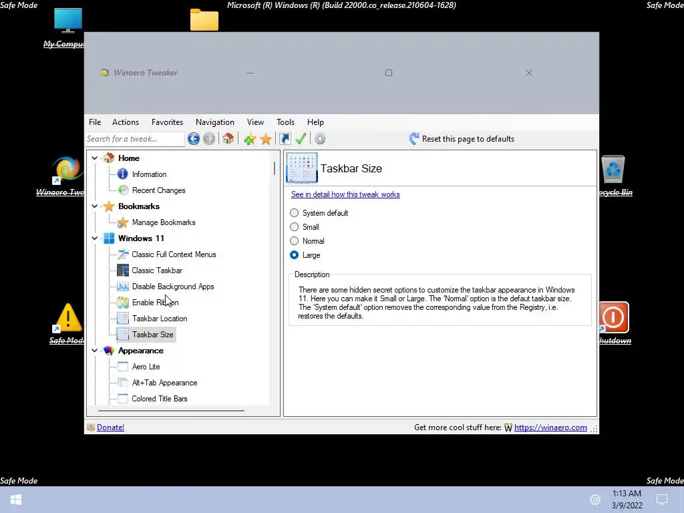
Task: Select the Bookmarks tree node
Action: point(139,206)
